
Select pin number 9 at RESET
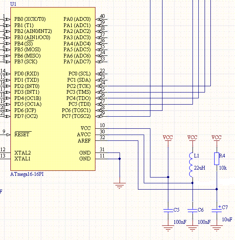(4, 132)
